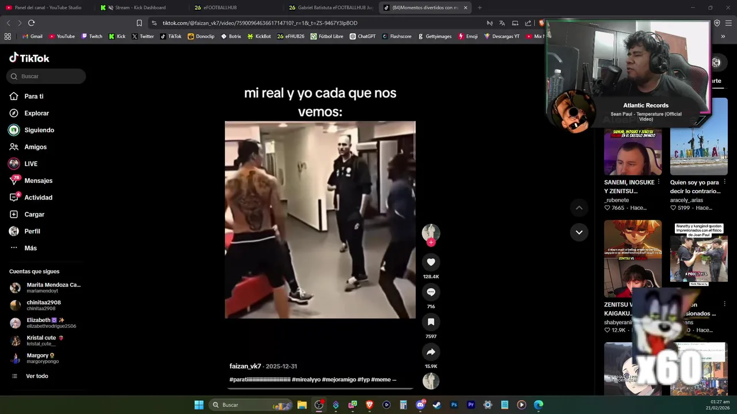Share the video with the arrow icon

click(431, 352)
